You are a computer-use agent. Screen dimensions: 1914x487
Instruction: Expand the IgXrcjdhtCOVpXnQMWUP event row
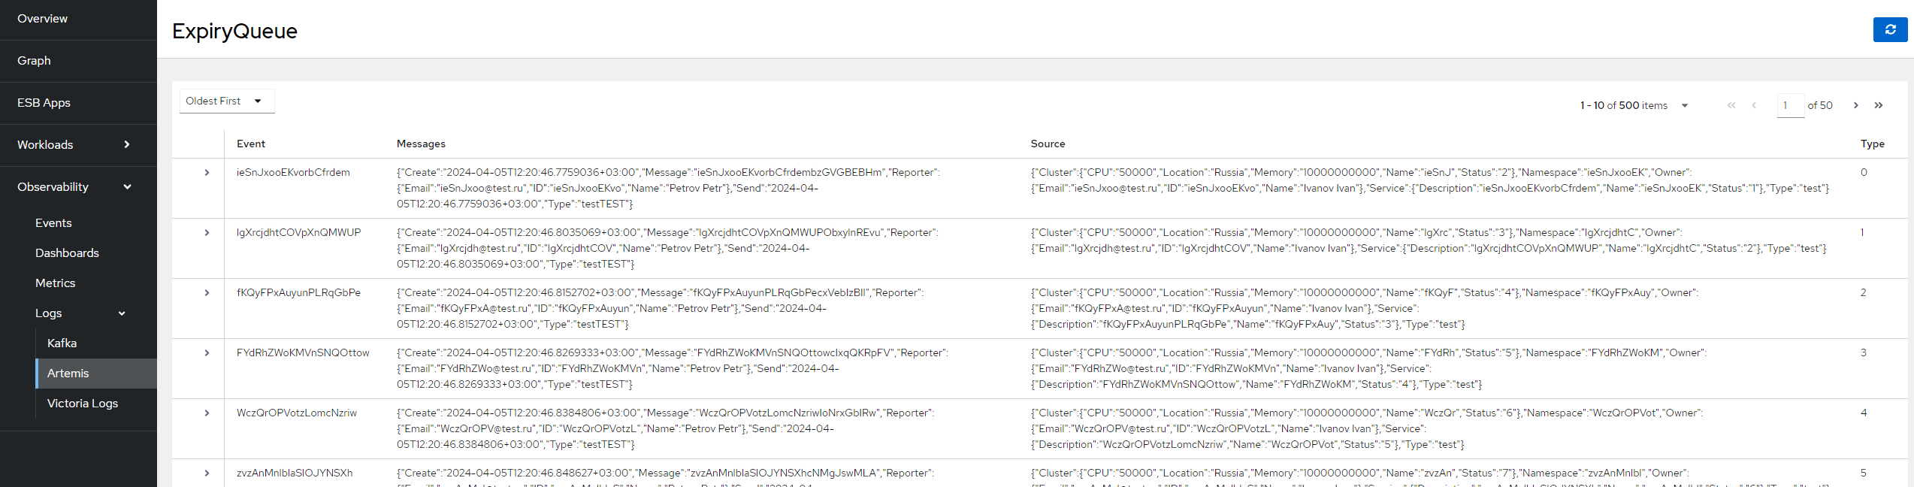207,233
